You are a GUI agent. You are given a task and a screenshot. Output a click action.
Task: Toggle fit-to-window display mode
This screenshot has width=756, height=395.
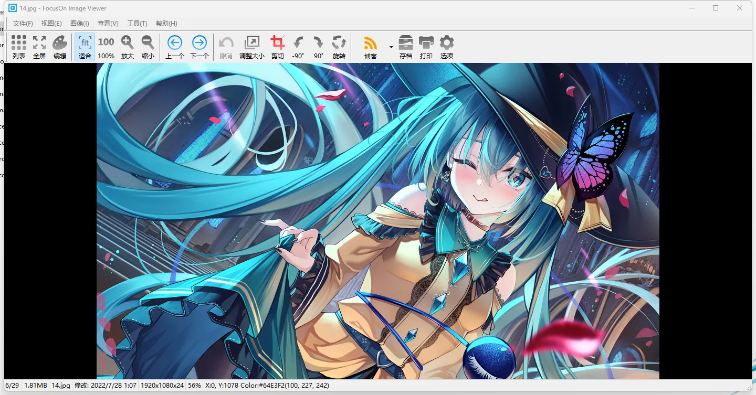(x=85, y=46)
